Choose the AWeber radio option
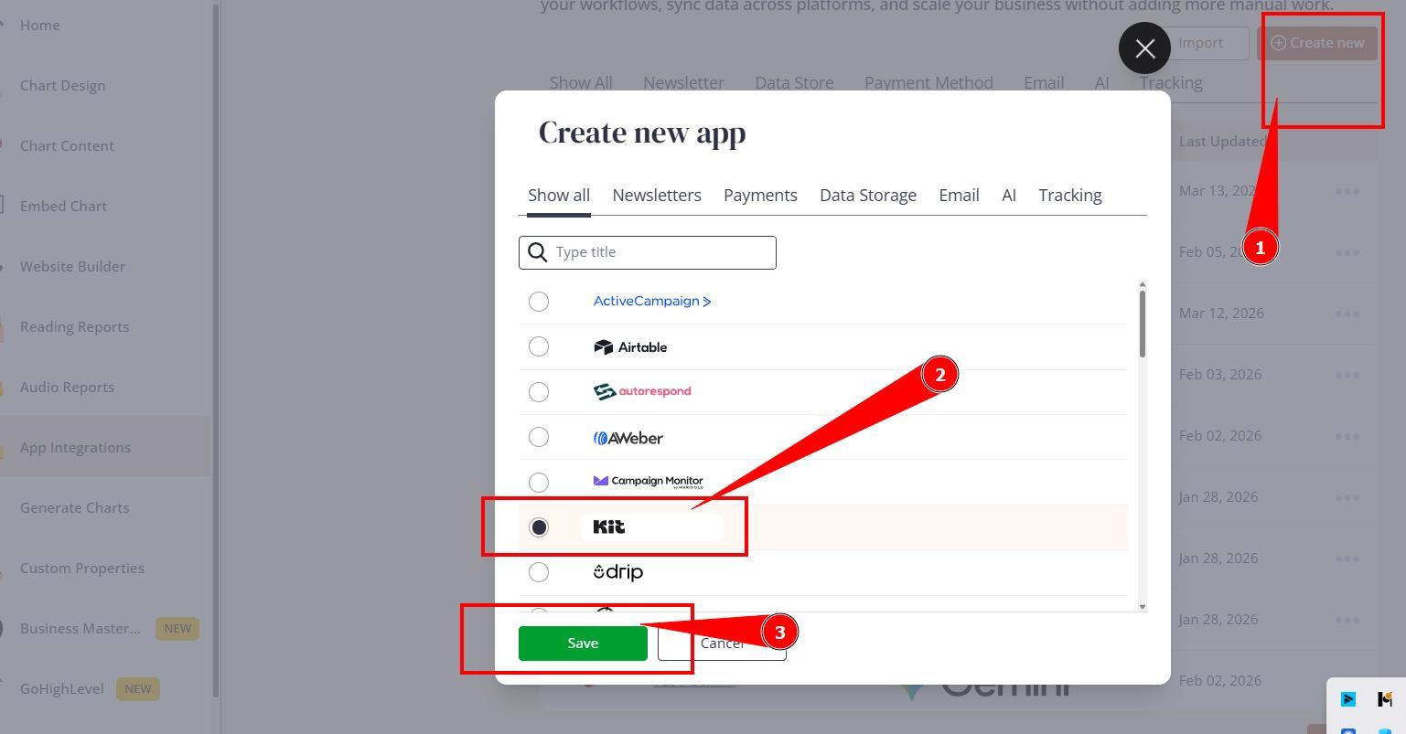Screen dimensions: 1406x734 click(x=539, y=437)
